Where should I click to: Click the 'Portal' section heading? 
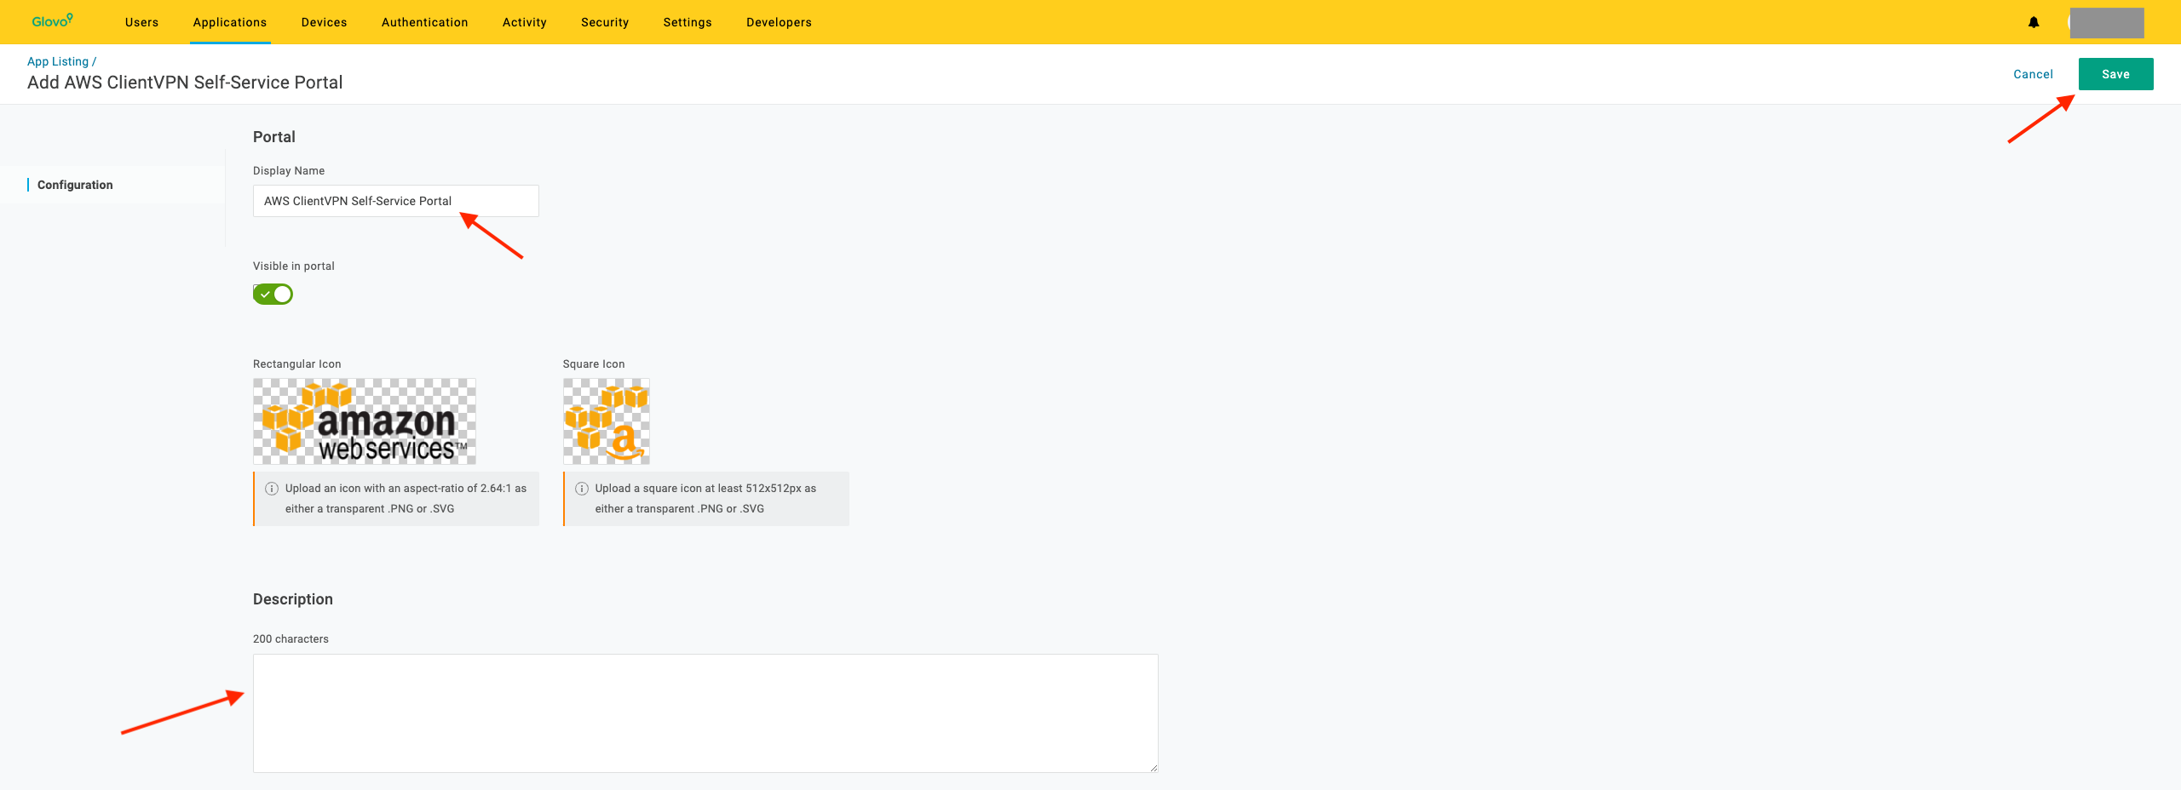tap(274, 137)
